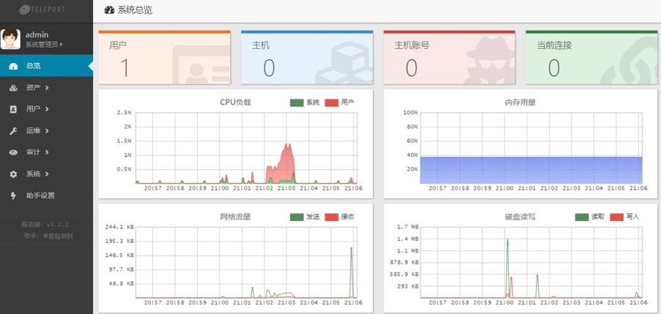Click the Teleport logo in sidebar header
The height and width of the screenshot is (314, 661).
pyautogui.click(x=43, y=9)
